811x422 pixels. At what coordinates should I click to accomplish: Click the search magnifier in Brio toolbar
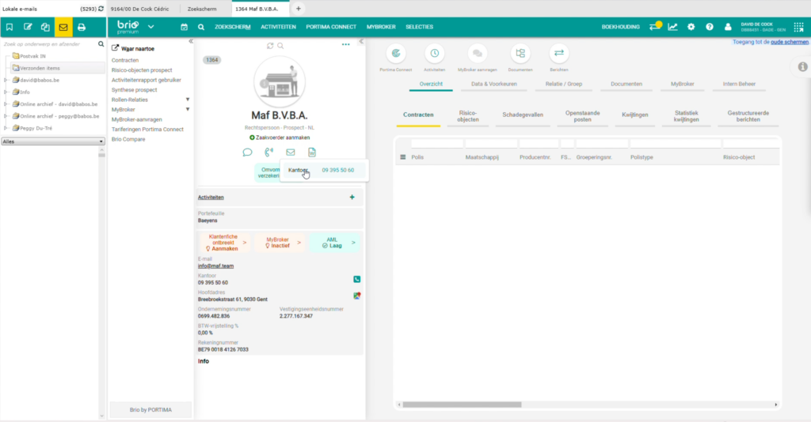click(x=201, y=27)
